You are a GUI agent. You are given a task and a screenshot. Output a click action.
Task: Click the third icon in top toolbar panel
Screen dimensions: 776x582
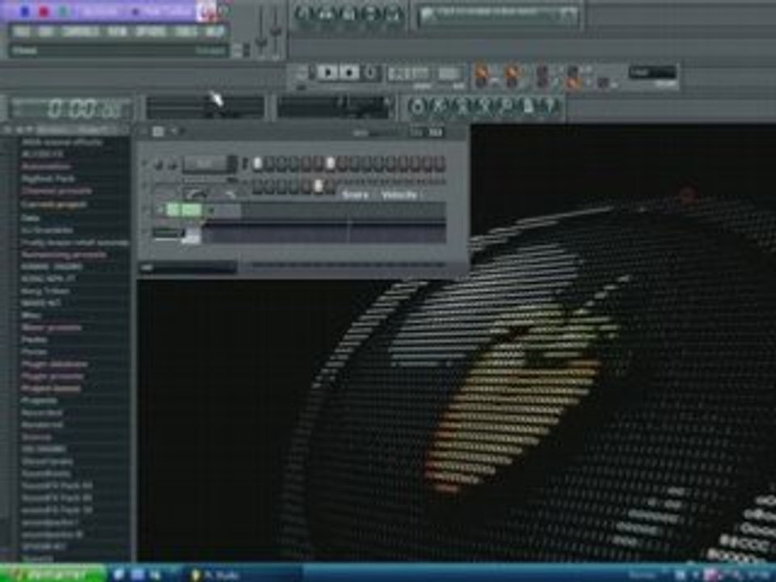pyautogui.click(x=348, y=15)
